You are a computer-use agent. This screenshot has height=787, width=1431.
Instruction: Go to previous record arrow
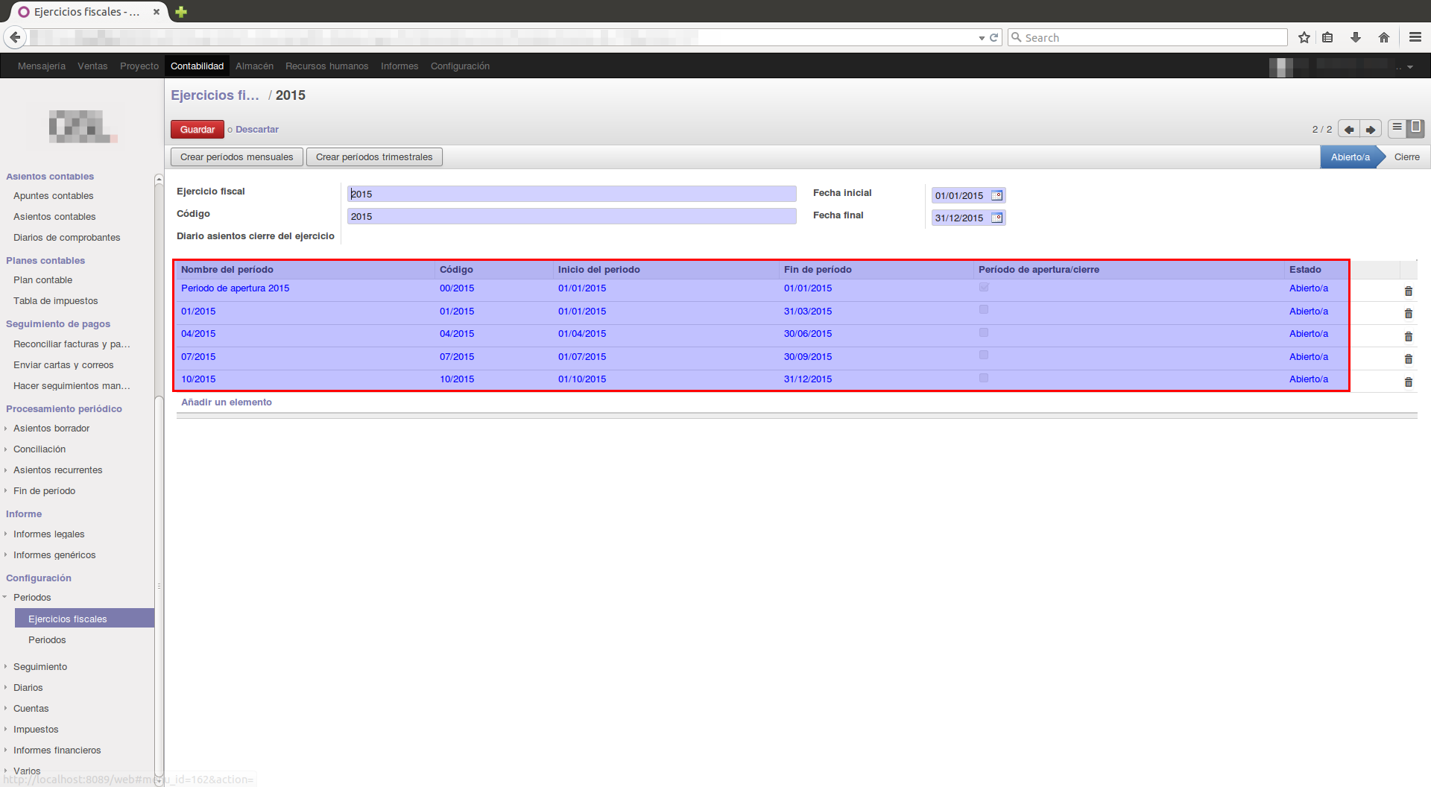1348,129
